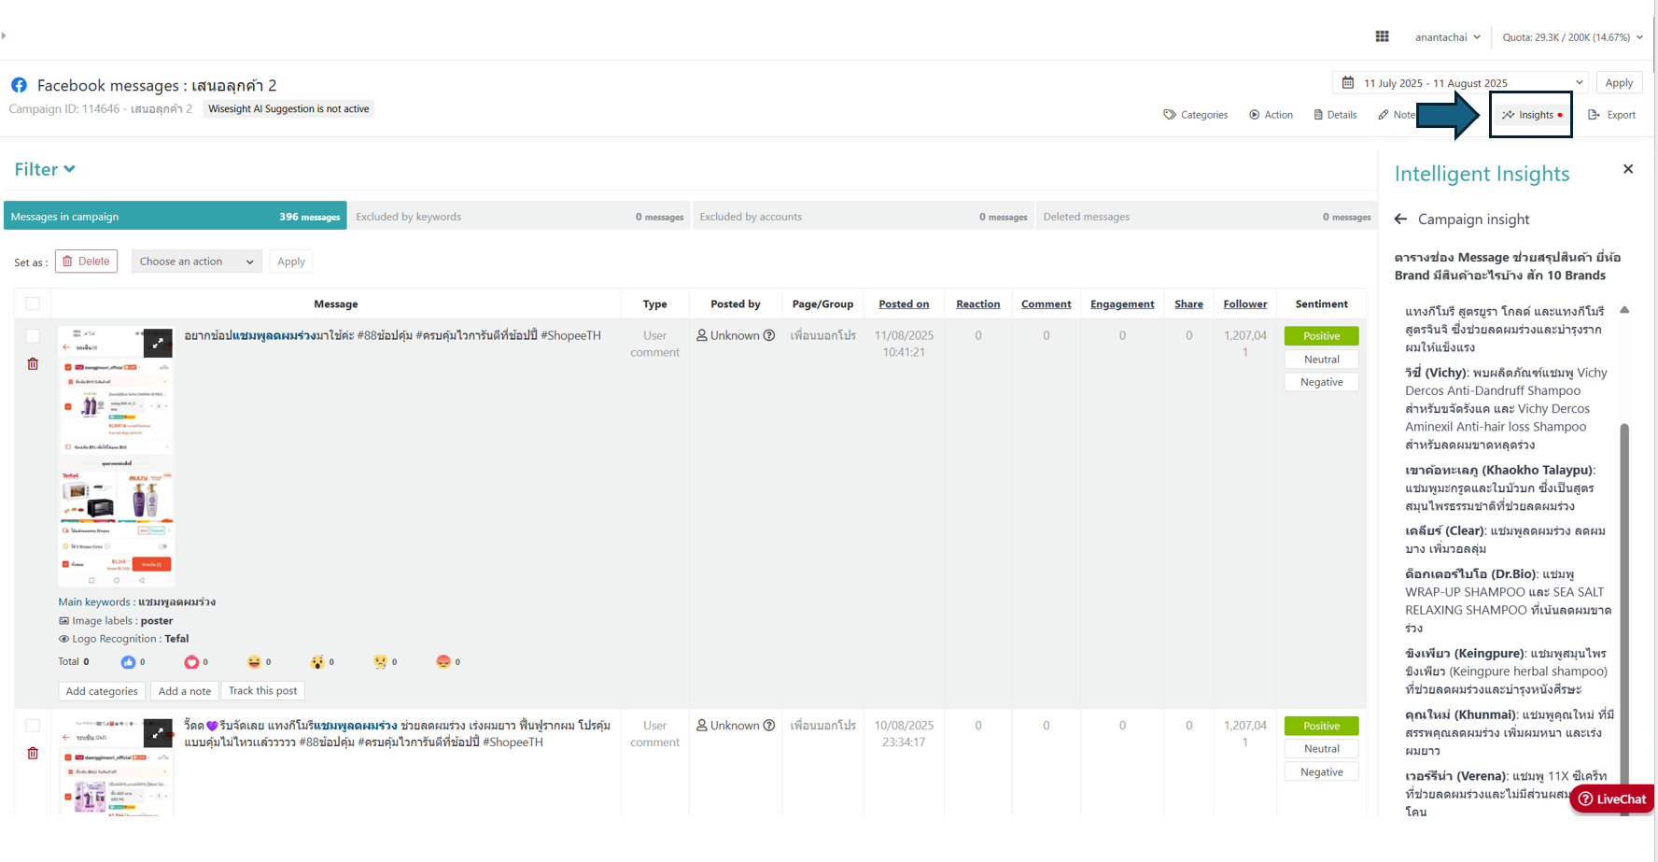
Task: Check the second message row checkbox
Action: point(33,726)
